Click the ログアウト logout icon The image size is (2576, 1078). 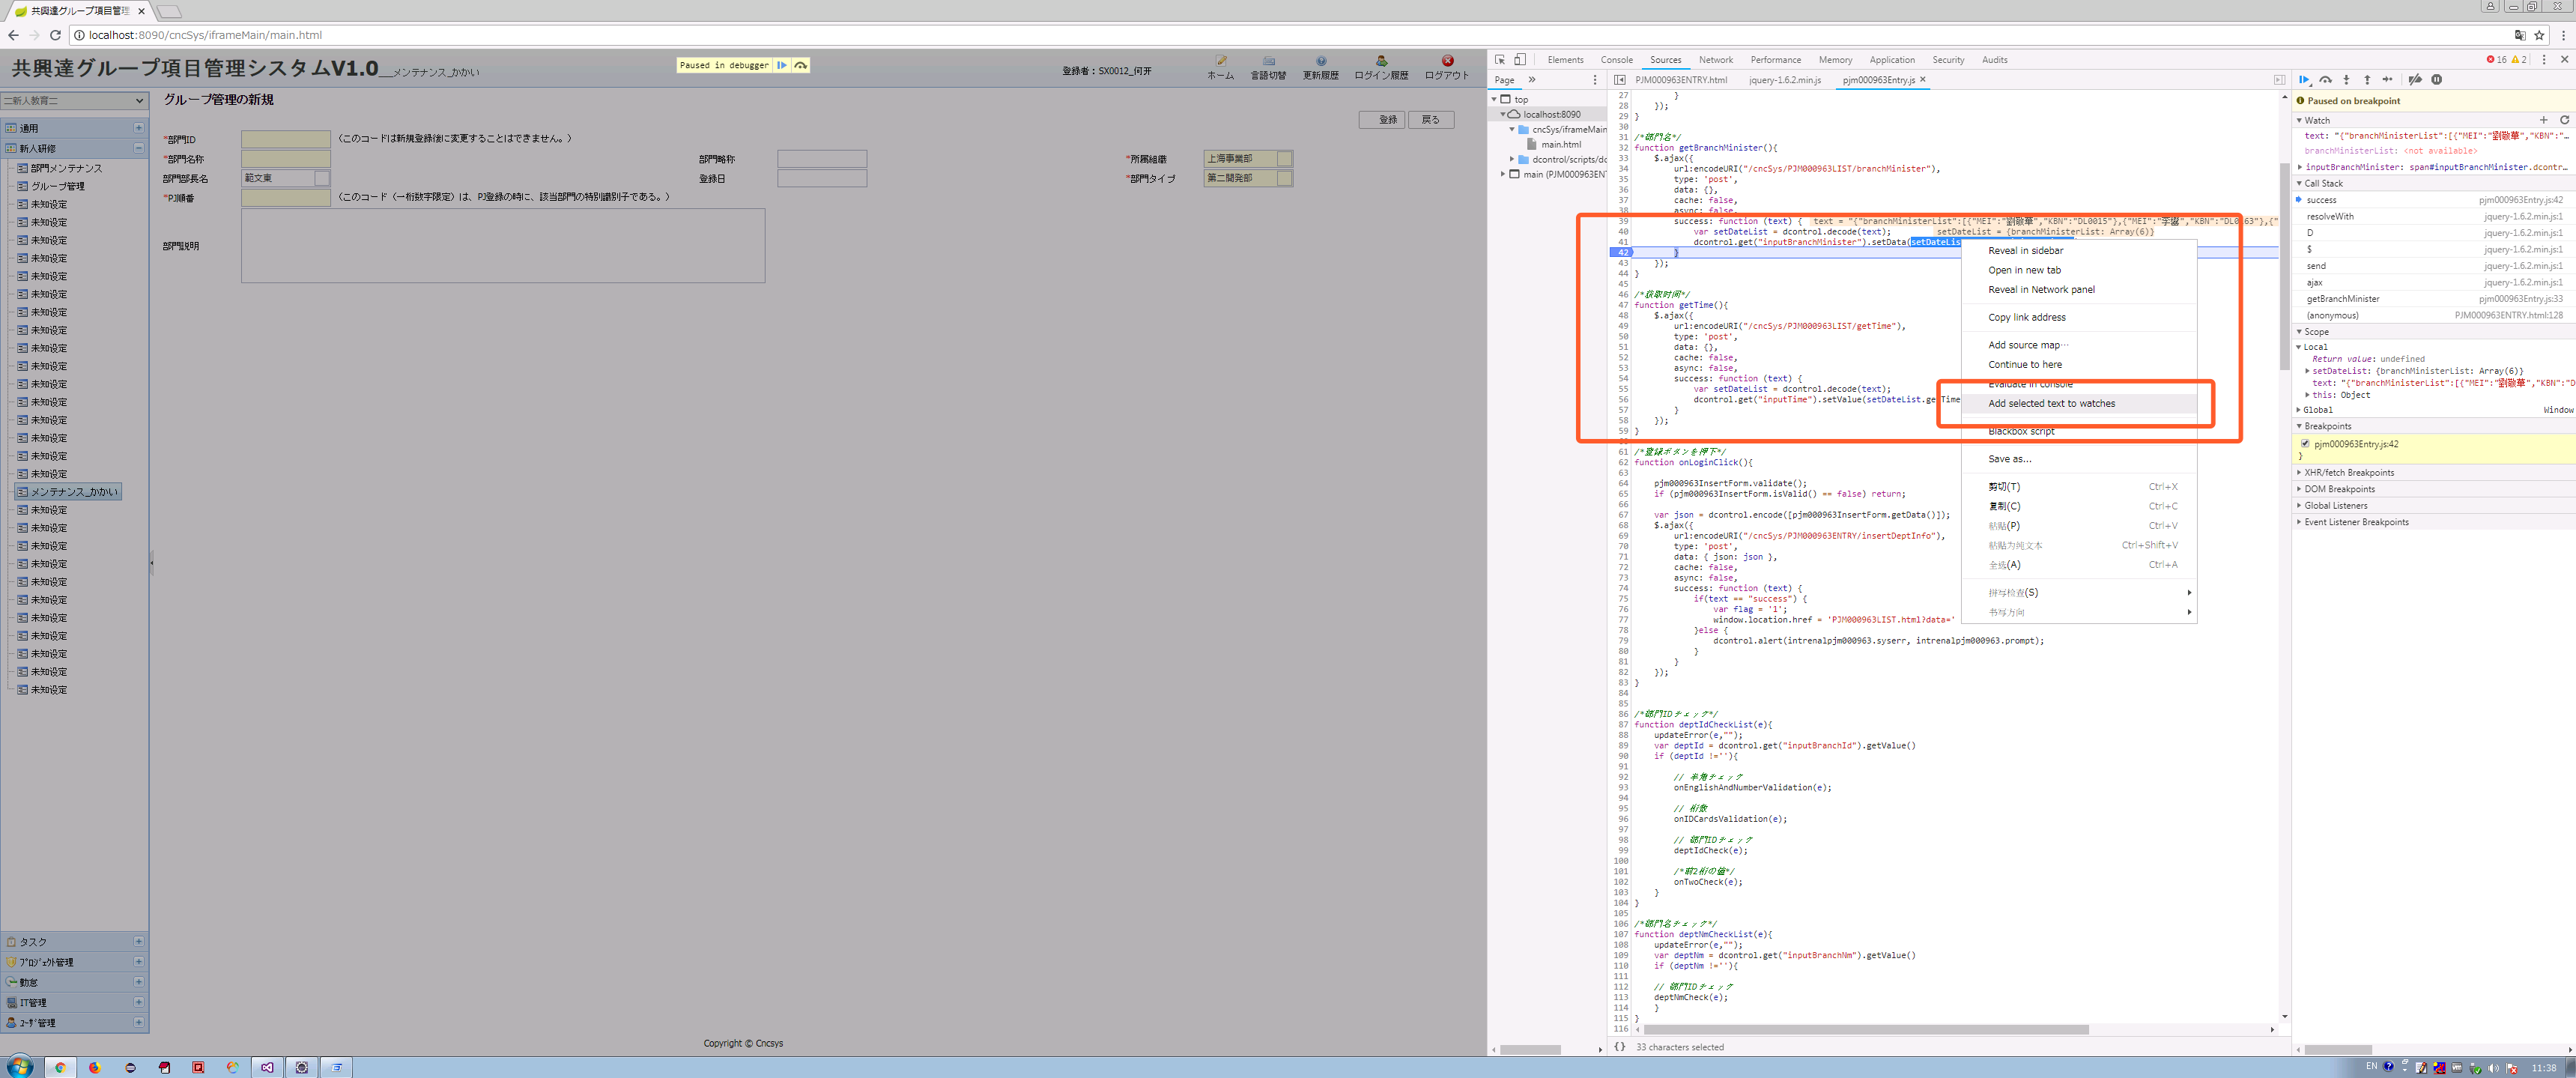click(1447, 68)
